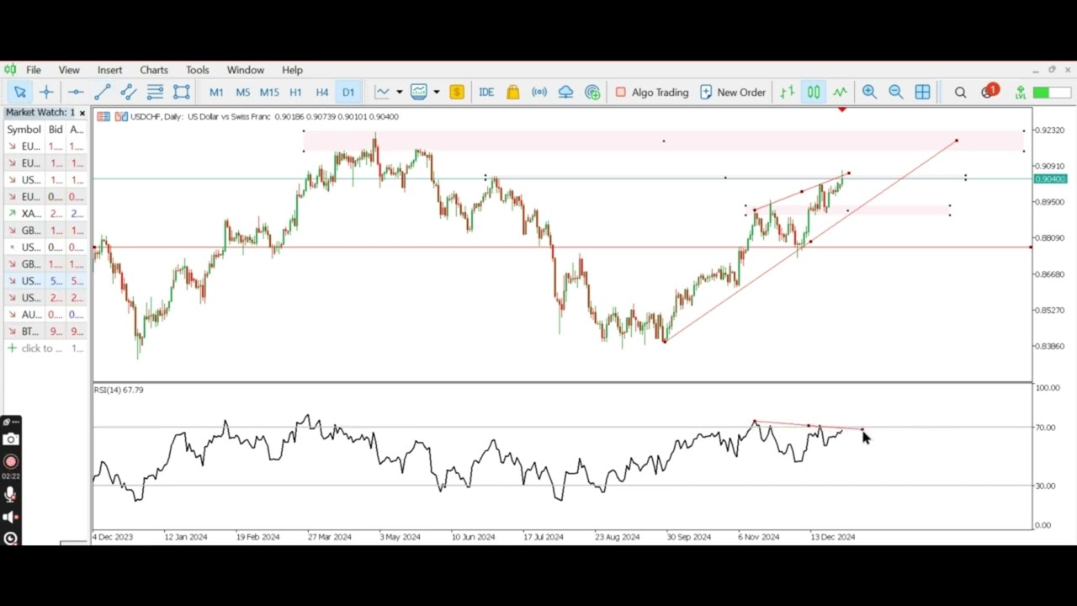Click the New Order button
This screenshot has height=606, width=1077.
[x=733, y=93]
